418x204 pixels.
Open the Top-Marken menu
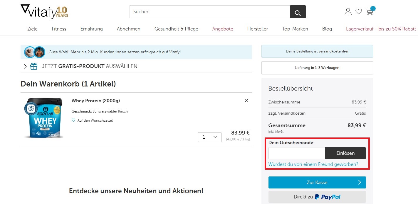(x=295, y=29)
